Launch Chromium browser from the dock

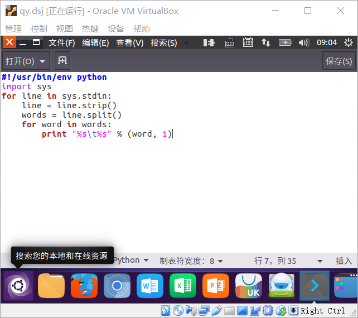click(x=117, y=286)
